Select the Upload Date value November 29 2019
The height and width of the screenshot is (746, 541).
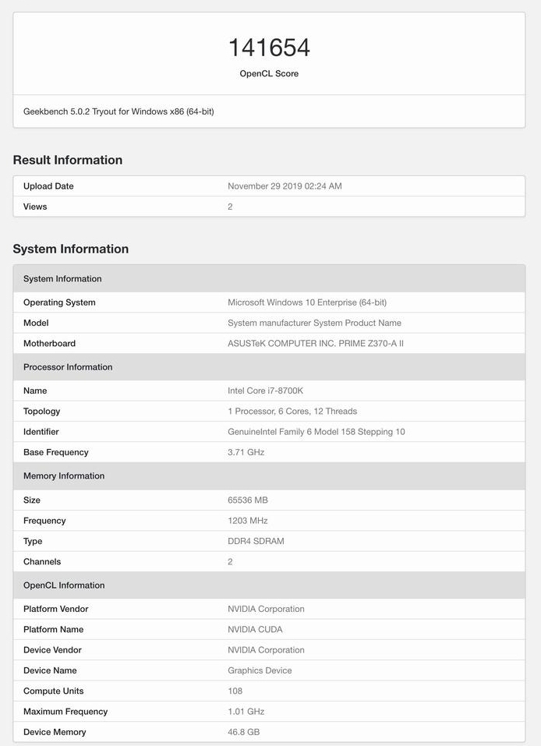[285, 186]
